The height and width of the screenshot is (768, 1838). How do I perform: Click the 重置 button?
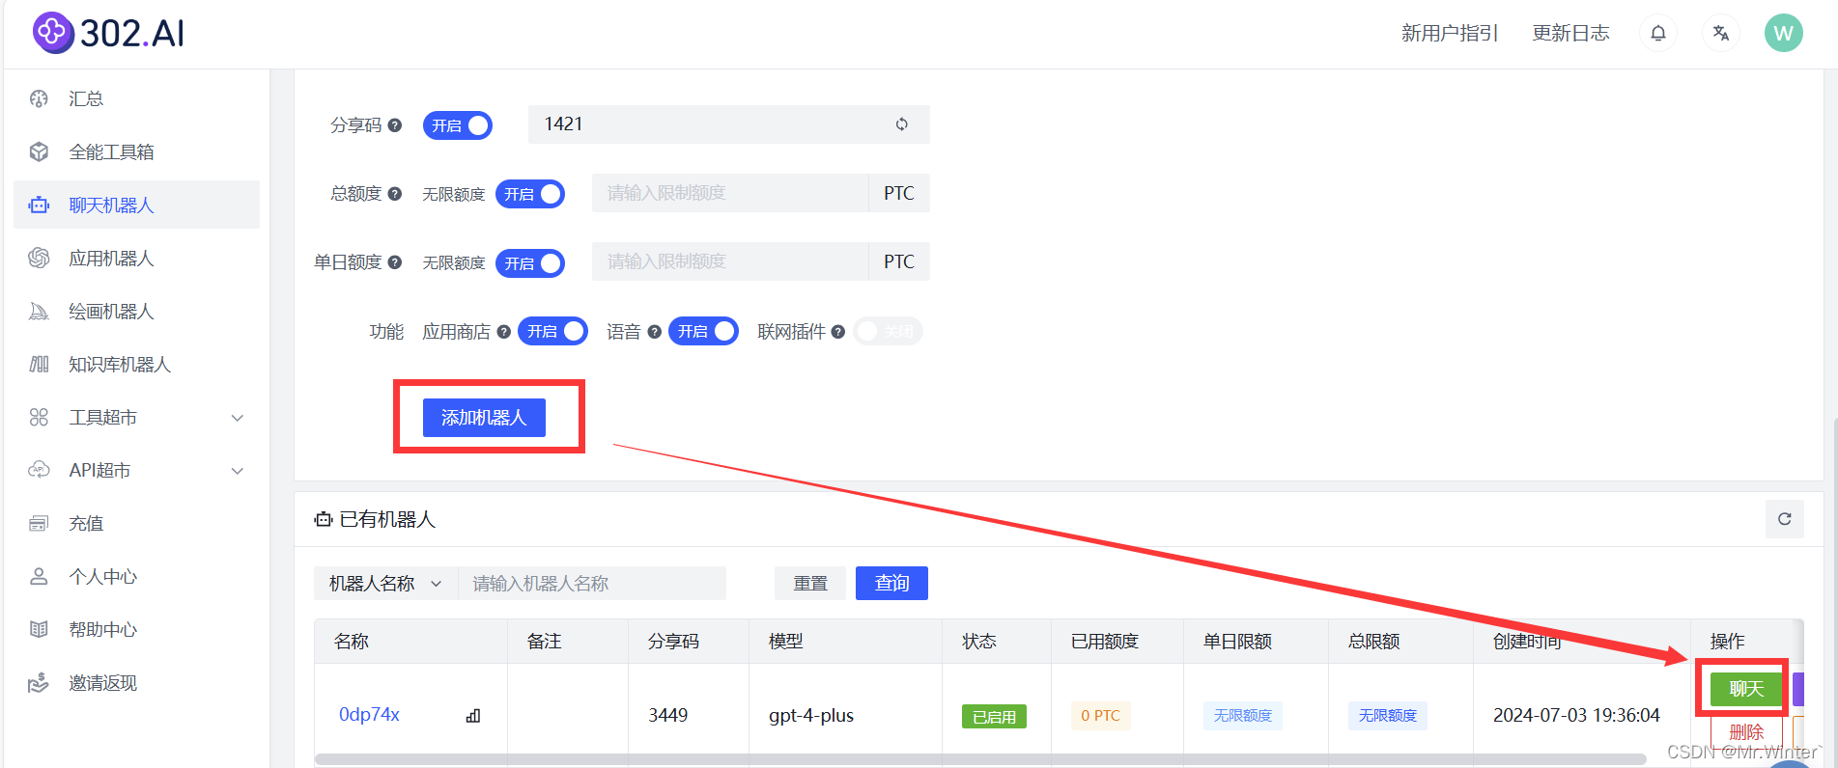pos(810,584)
